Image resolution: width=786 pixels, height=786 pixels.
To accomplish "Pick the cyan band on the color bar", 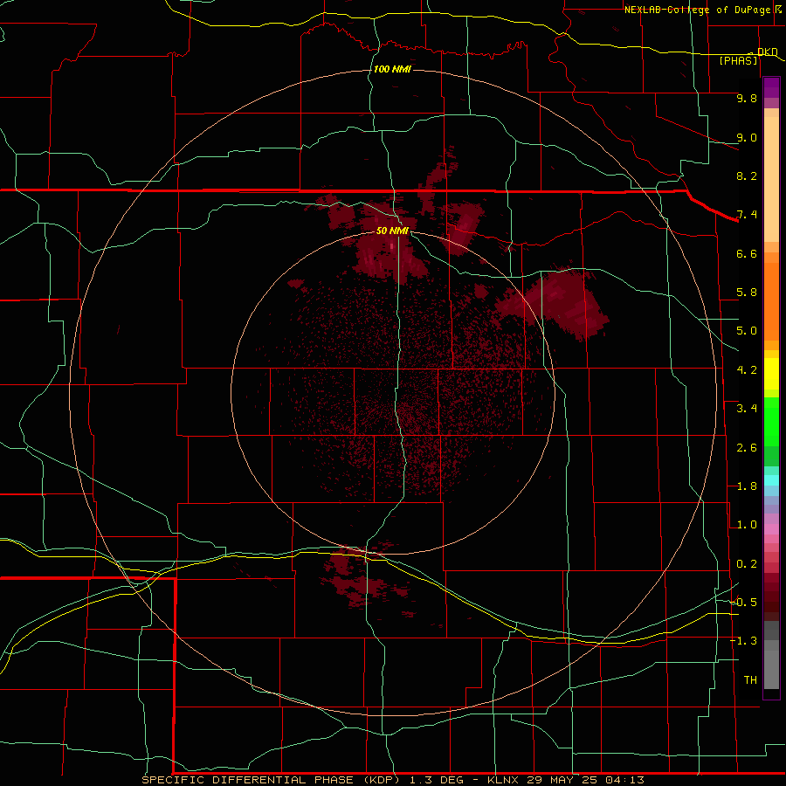I will tap(771, 480).
